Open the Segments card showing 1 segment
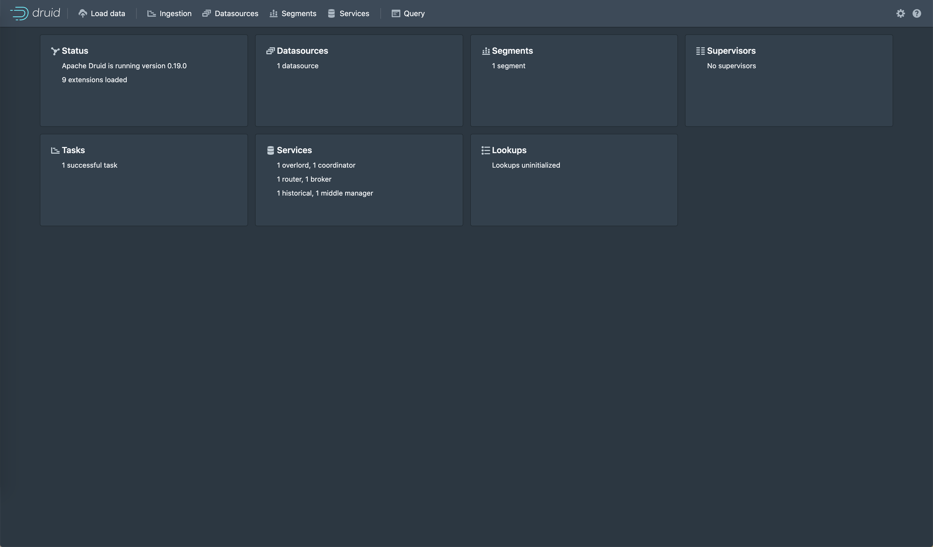Screen dimensions: 933x547 [574, 80]
